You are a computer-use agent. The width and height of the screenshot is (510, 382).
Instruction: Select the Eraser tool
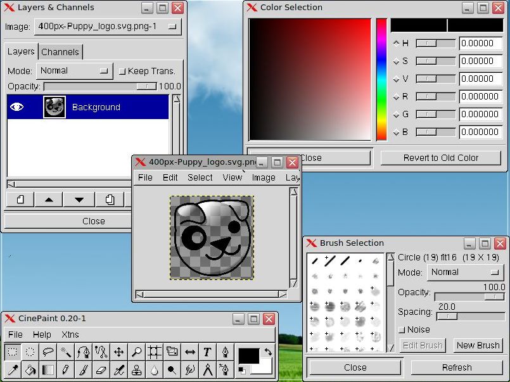(x=101, y=369)
